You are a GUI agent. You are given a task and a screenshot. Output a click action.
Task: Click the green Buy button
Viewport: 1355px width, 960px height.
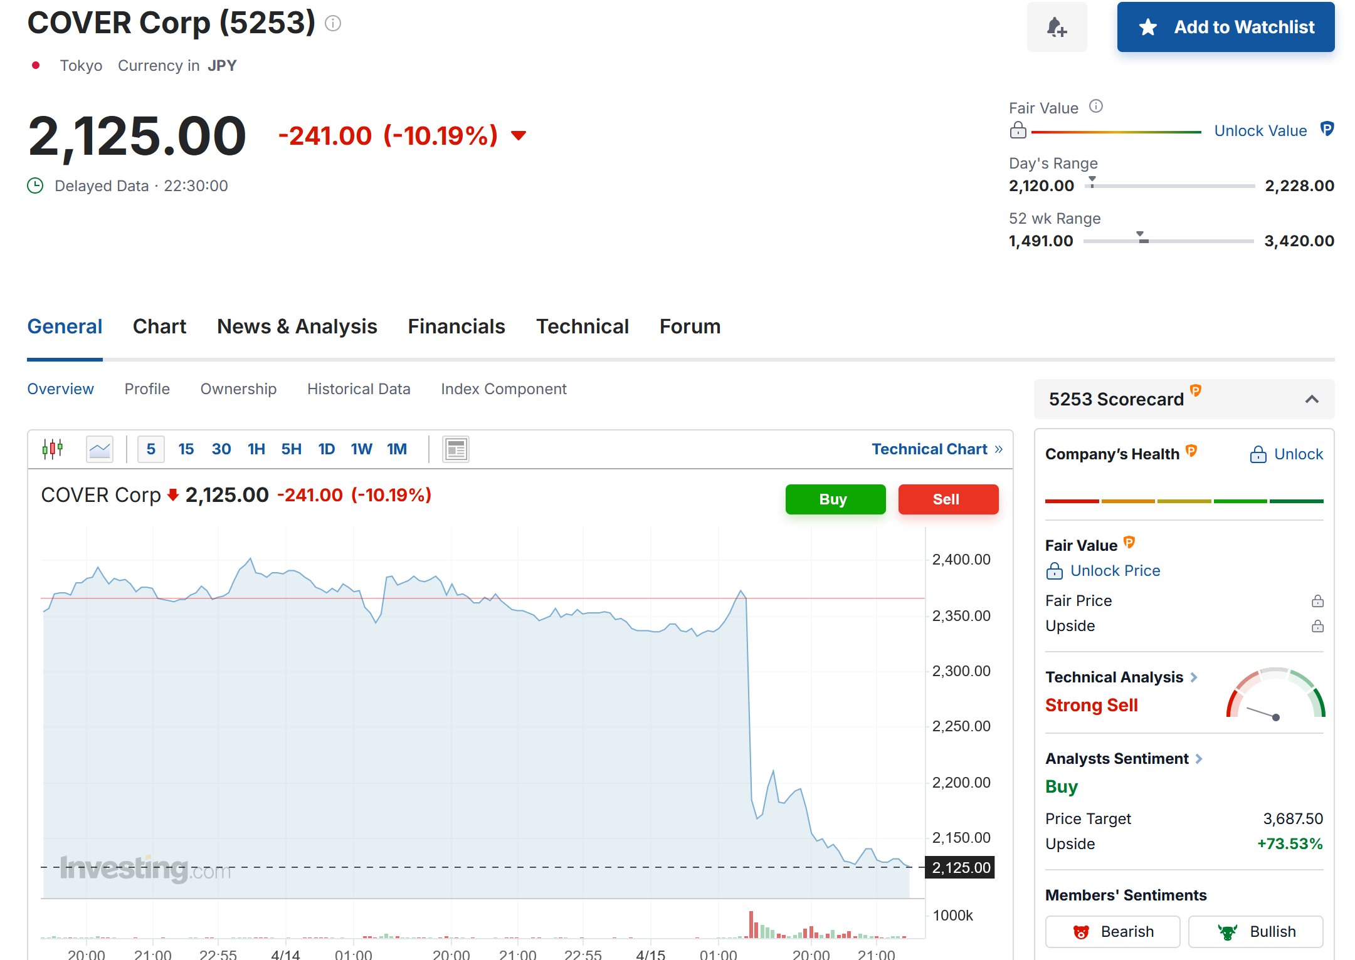pyautogui.click(x=835, y=499)
